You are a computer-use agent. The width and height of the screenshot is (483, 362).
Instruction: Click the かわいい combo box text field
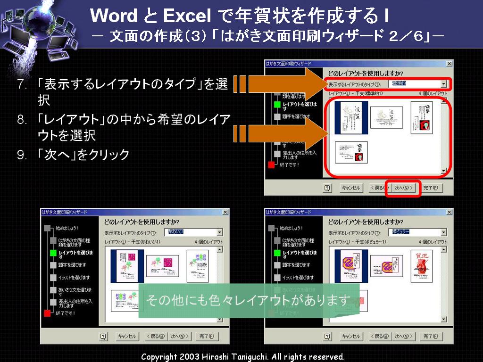tap(191, 232)
